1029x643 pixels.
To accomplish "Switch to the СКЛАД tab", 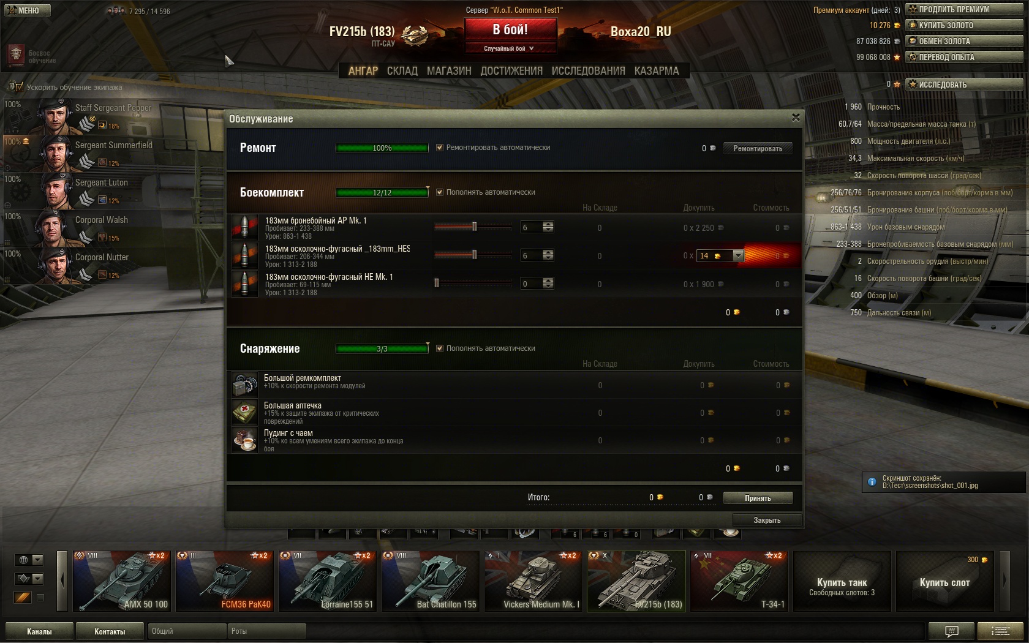I will pos(402,71).
